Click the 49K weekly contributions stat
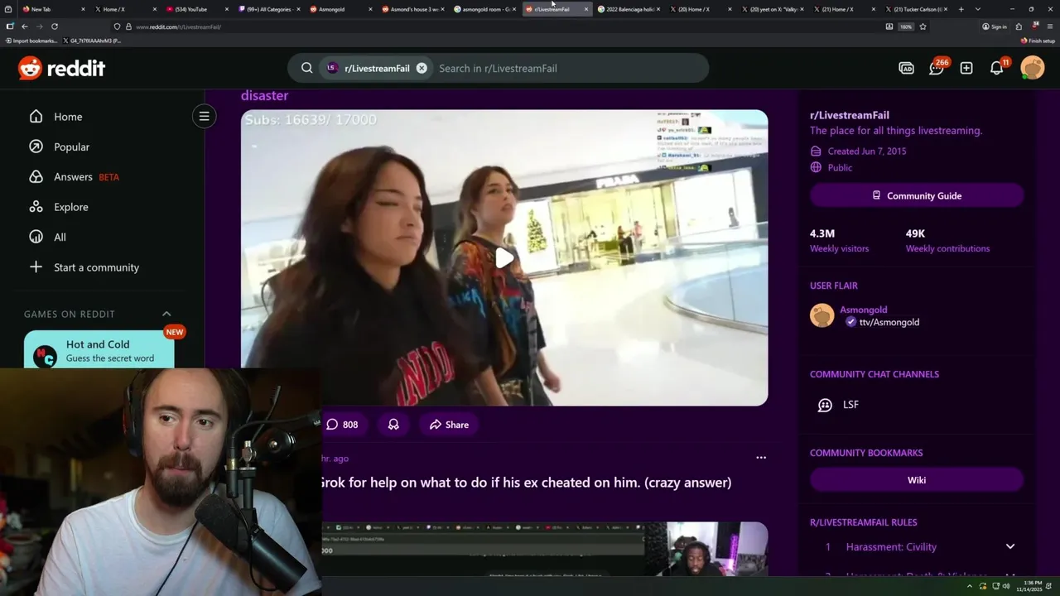Viewport: 1060px width, 596px height. pyautogui.click(x=947, y=240)
